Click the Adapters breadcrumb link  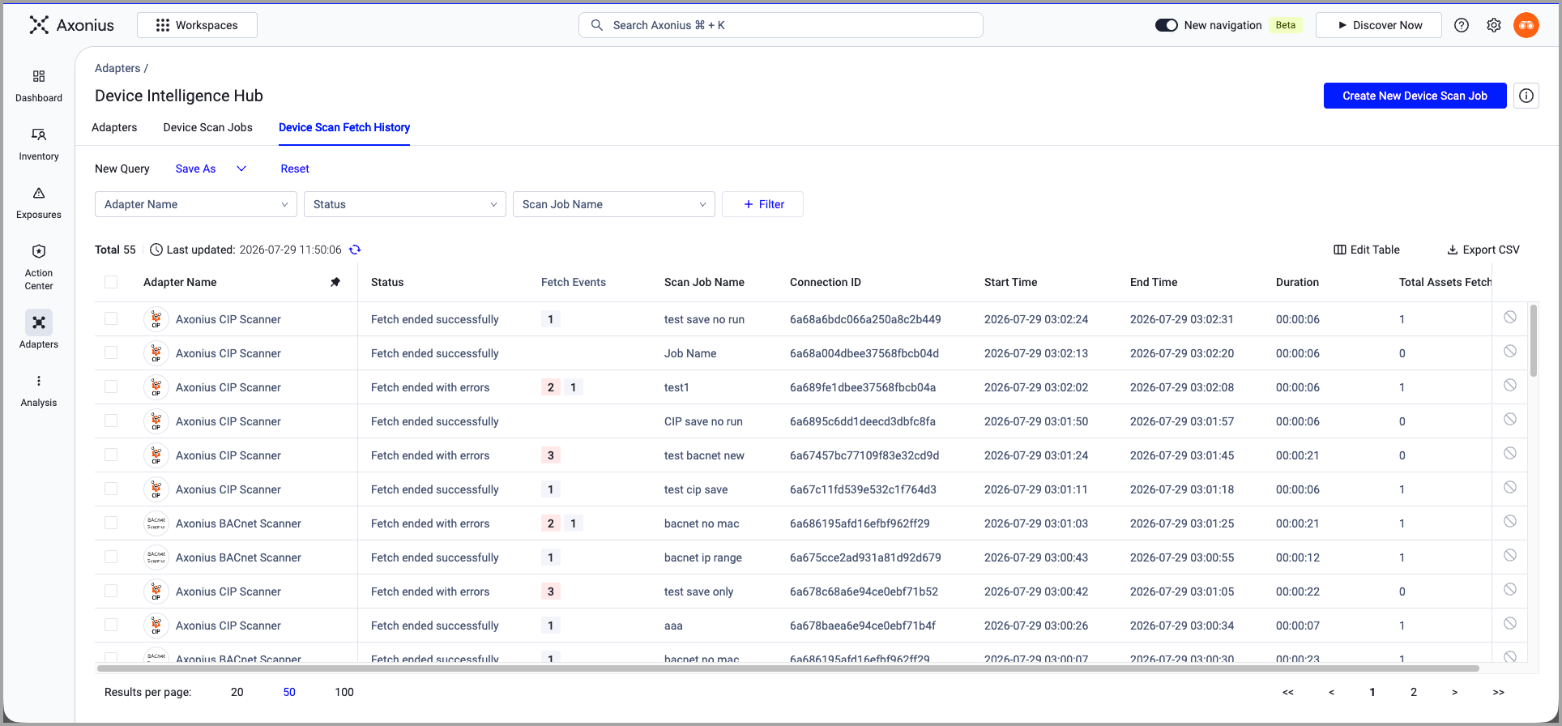click(117, 68)
